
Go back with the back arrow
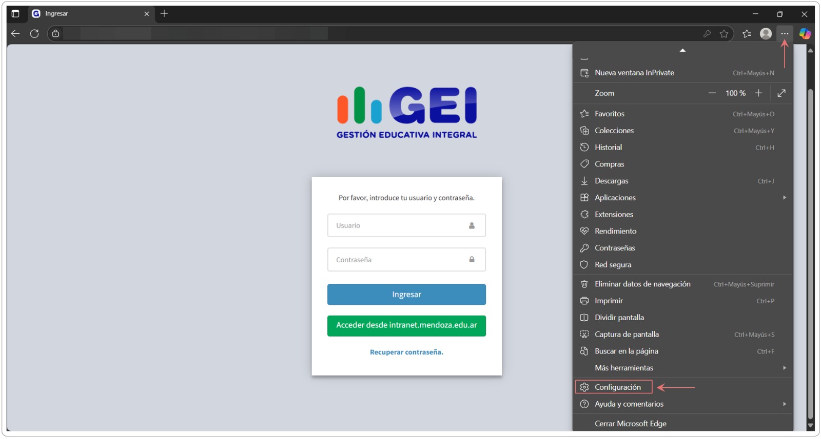click(x=15, y=34)
